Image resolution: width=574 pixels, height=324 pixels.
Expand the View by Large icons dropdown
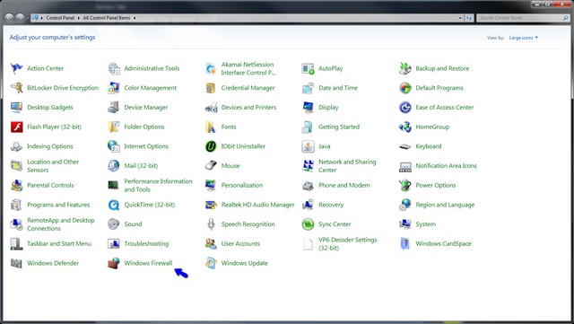click(x=524, y=38)
